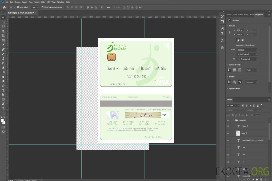This screenshot has width=272, height=181.
Task: Click the grid icon under Rulers & Grids
Action: click(234, 70)
